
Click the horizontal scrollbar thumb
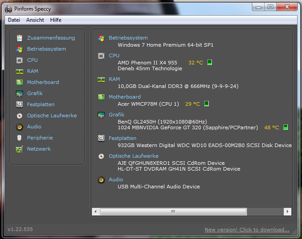pyautogui.click(x=173, y=211)
